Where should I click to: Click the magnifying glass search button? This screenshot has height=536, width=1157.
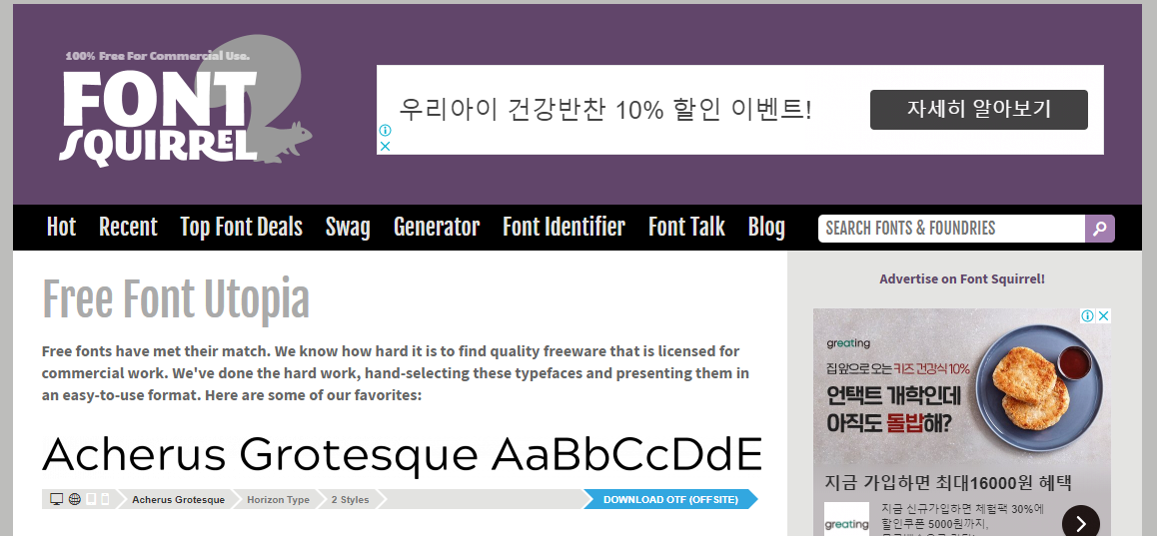[x=1099, y=229]
